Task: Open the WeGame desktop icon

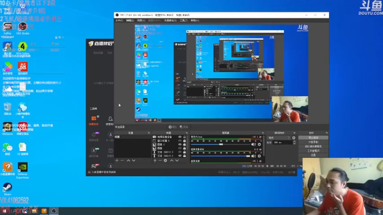Action: tap(8, 129)
